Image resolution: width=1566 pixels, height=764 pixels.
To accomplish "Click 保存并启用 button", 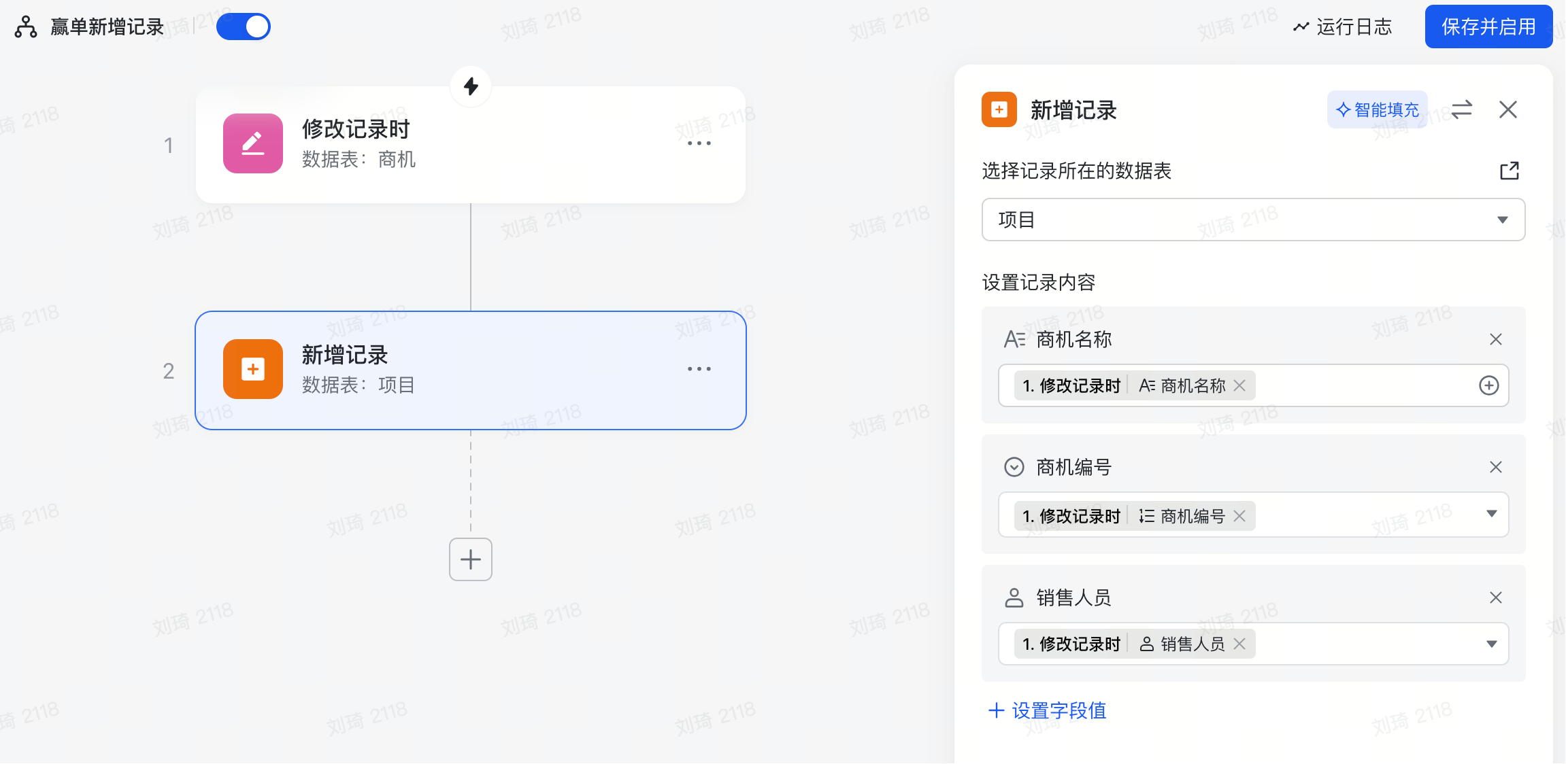I will (1488, 27).
